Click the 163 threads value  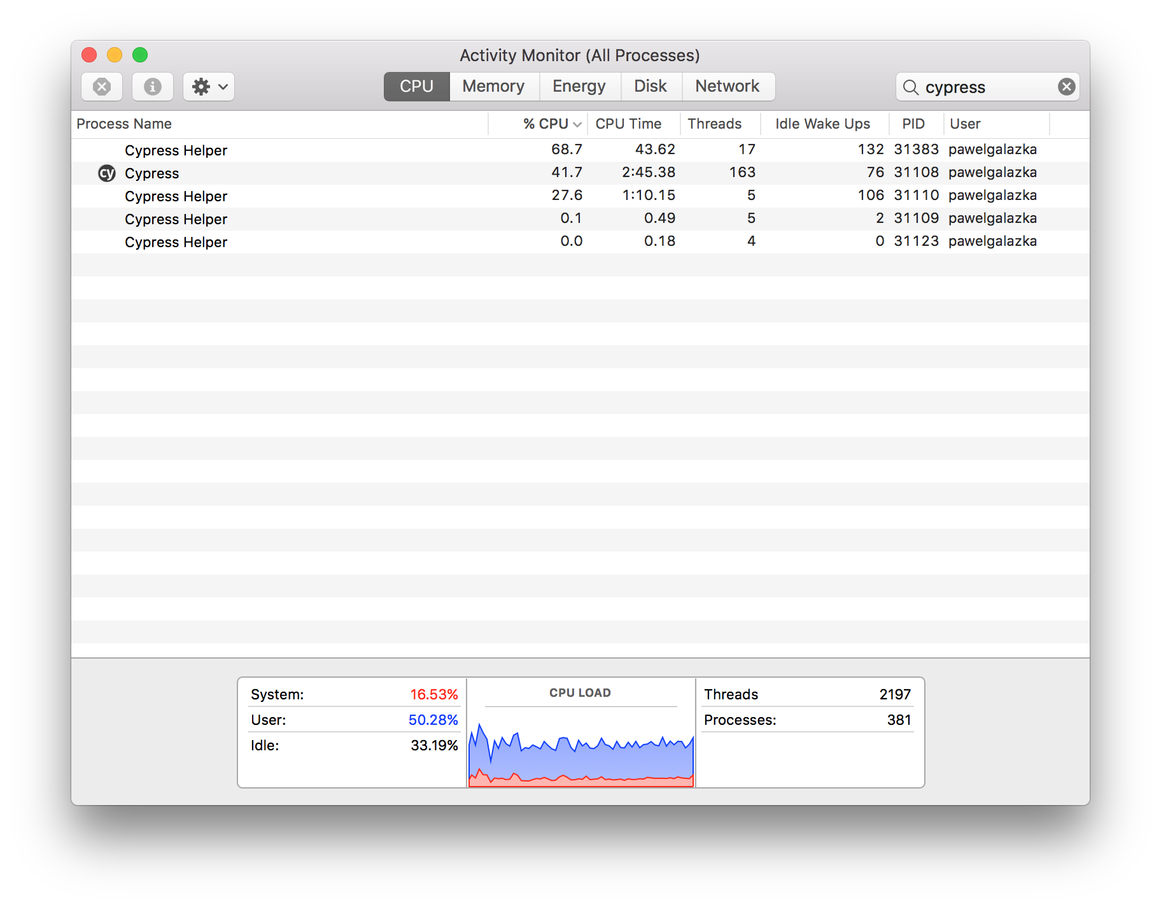click(742, 173)
